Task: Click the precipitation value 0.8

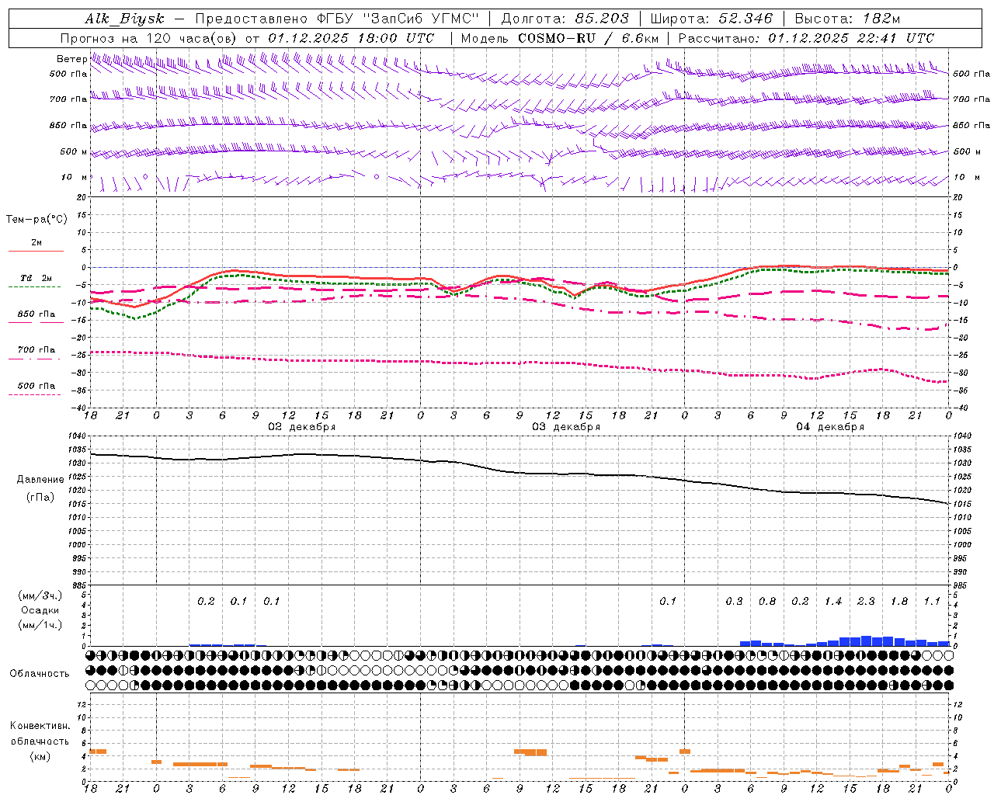Action: [767, 602]
